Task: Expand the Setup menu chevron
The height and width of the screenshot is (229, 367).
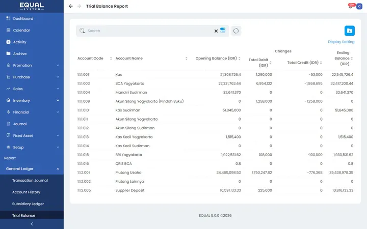Action: [58, 147]
